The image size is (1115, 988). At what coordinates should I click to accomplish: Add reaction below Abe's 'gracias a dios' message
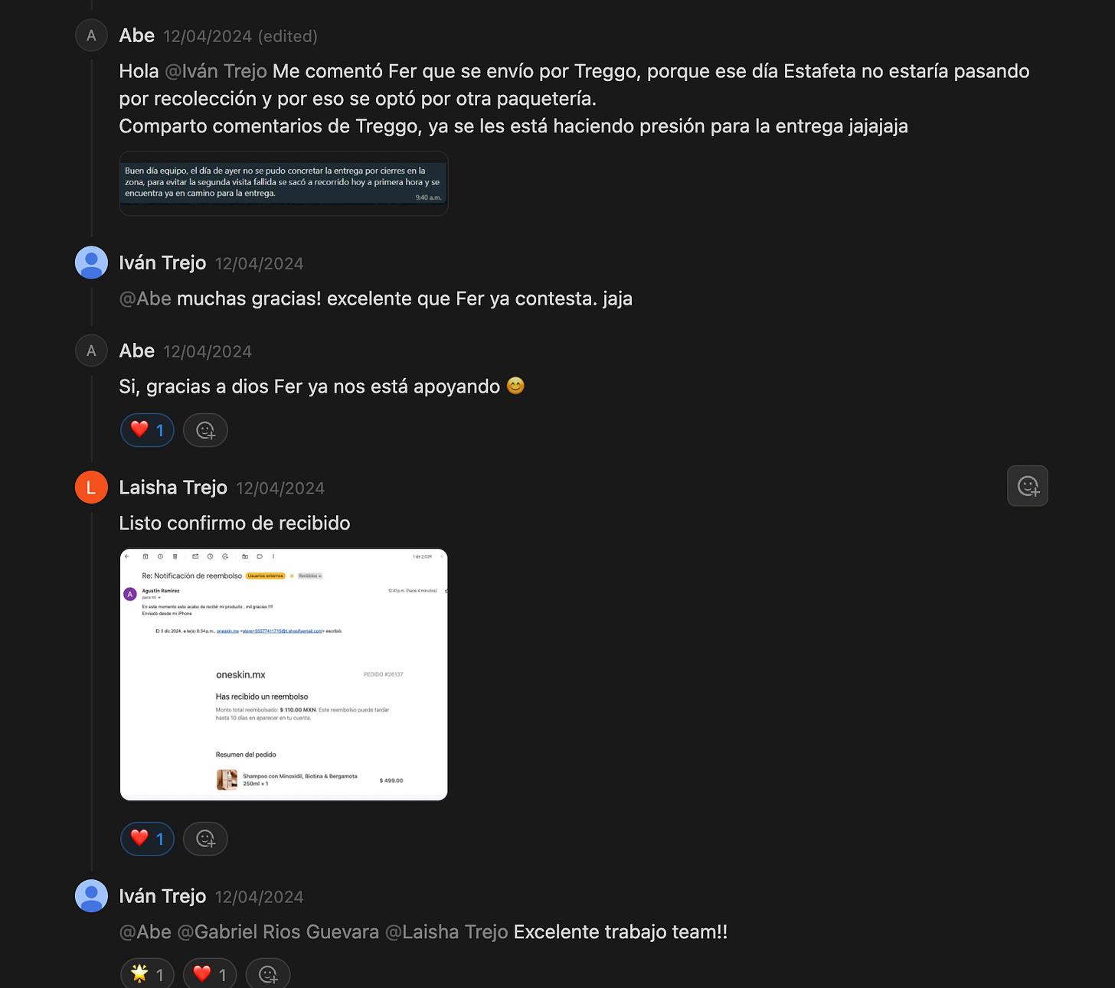coord(205,430)
